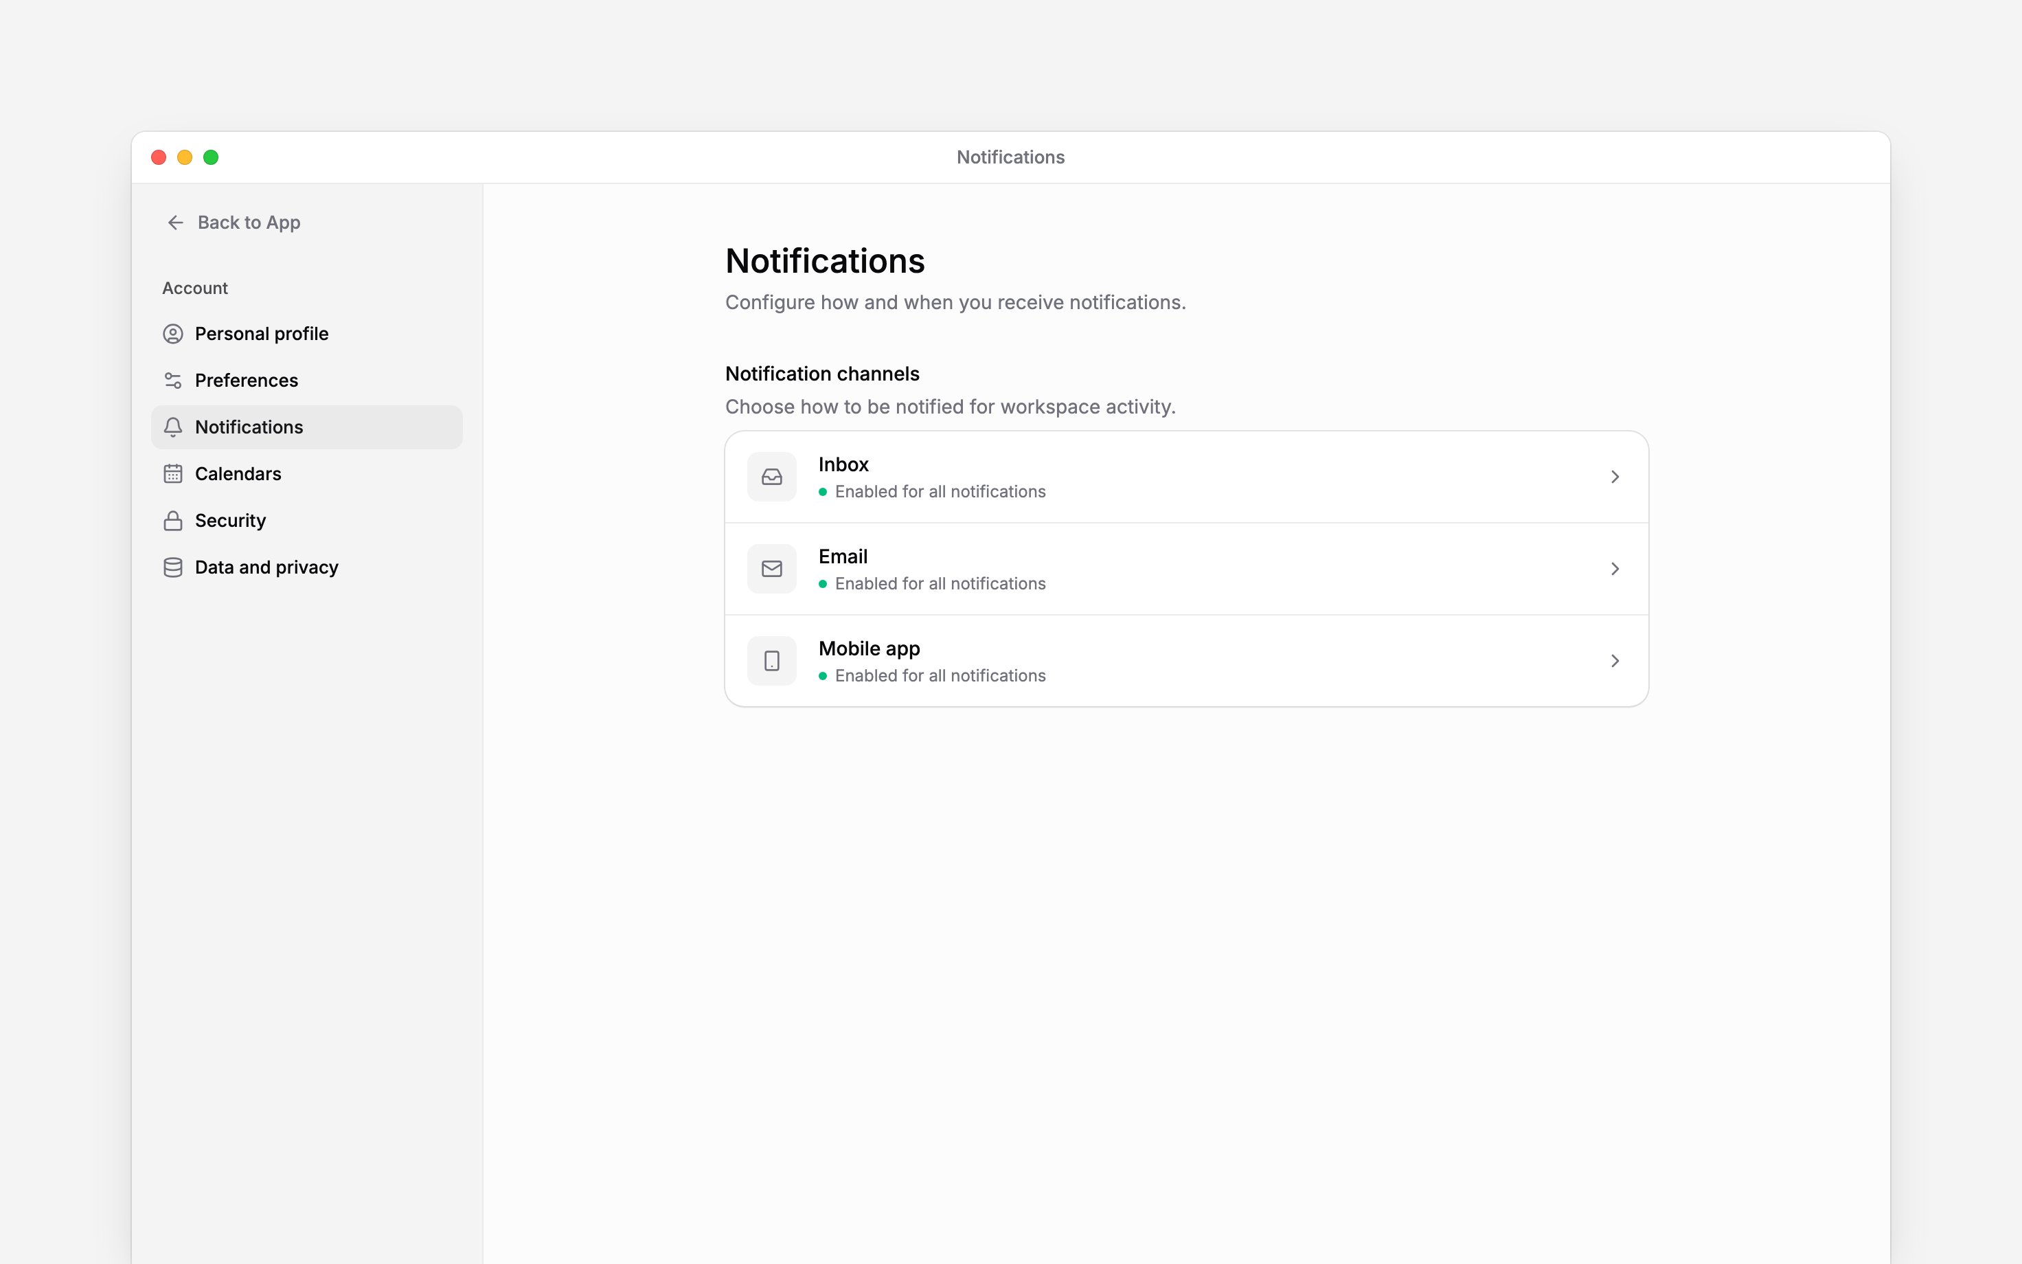Click the Personal profile avatar icon
Screen dimensions: 2022x1264
(x=173, y=335)
